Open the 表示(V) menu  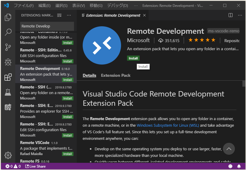point(79,6)
